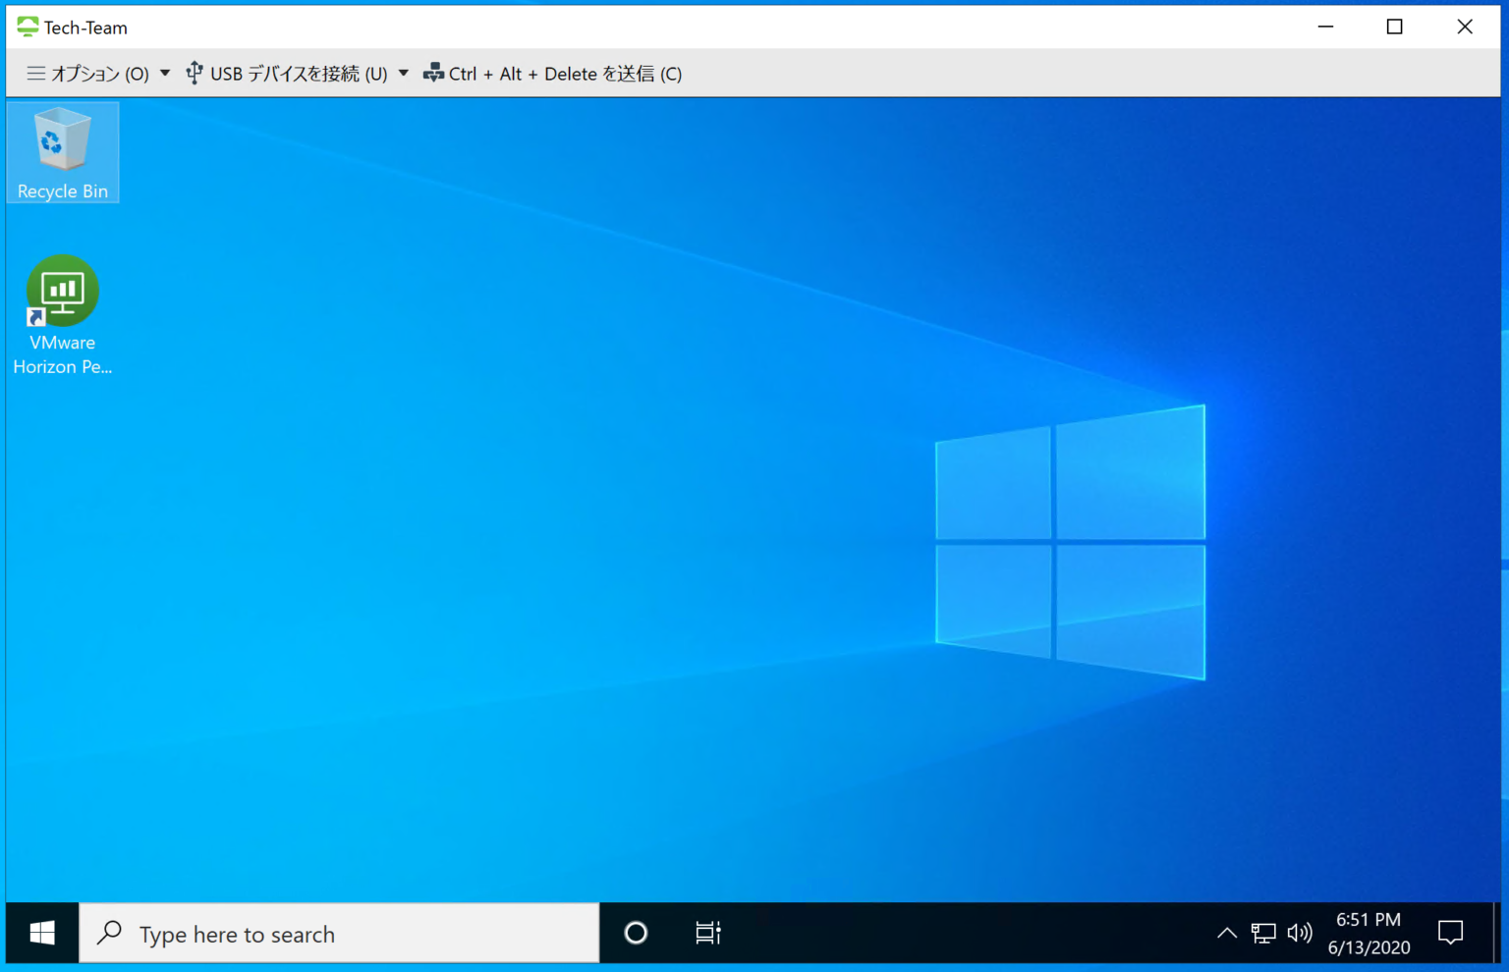Screen dimensions: 1509x972
Task: Maximize the Tech-Team window
Action: pyautogui.click(x=1394, y=27)
